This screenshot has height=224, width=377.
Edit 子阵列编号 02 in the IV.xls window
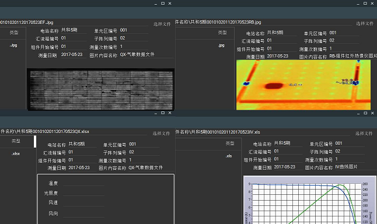[x=350, y=152]
